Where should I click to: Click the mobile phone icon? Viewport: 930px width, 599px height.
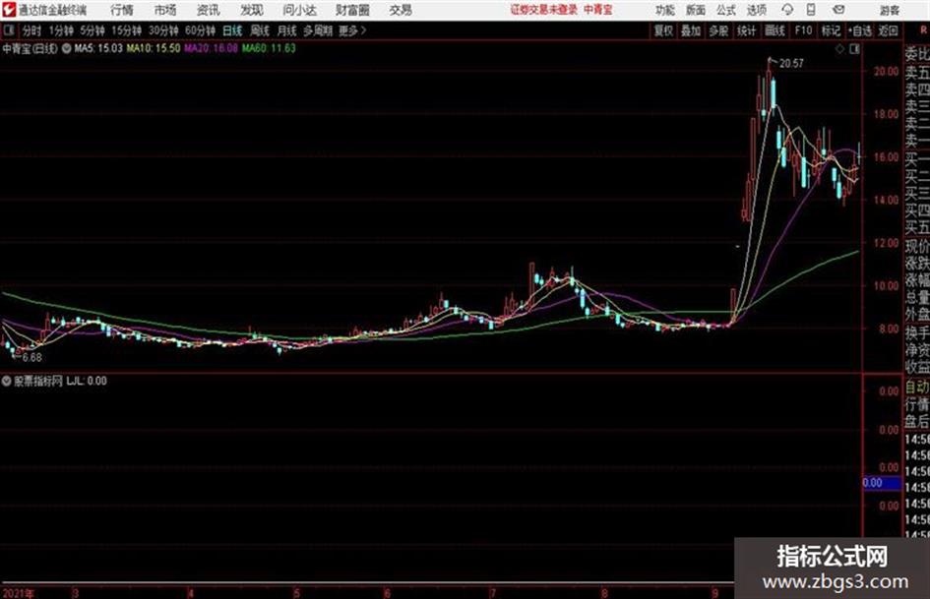(811, 10)
